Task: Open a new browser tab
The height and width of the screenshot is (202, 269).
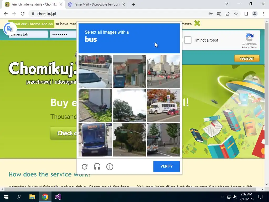Action: 134,4
